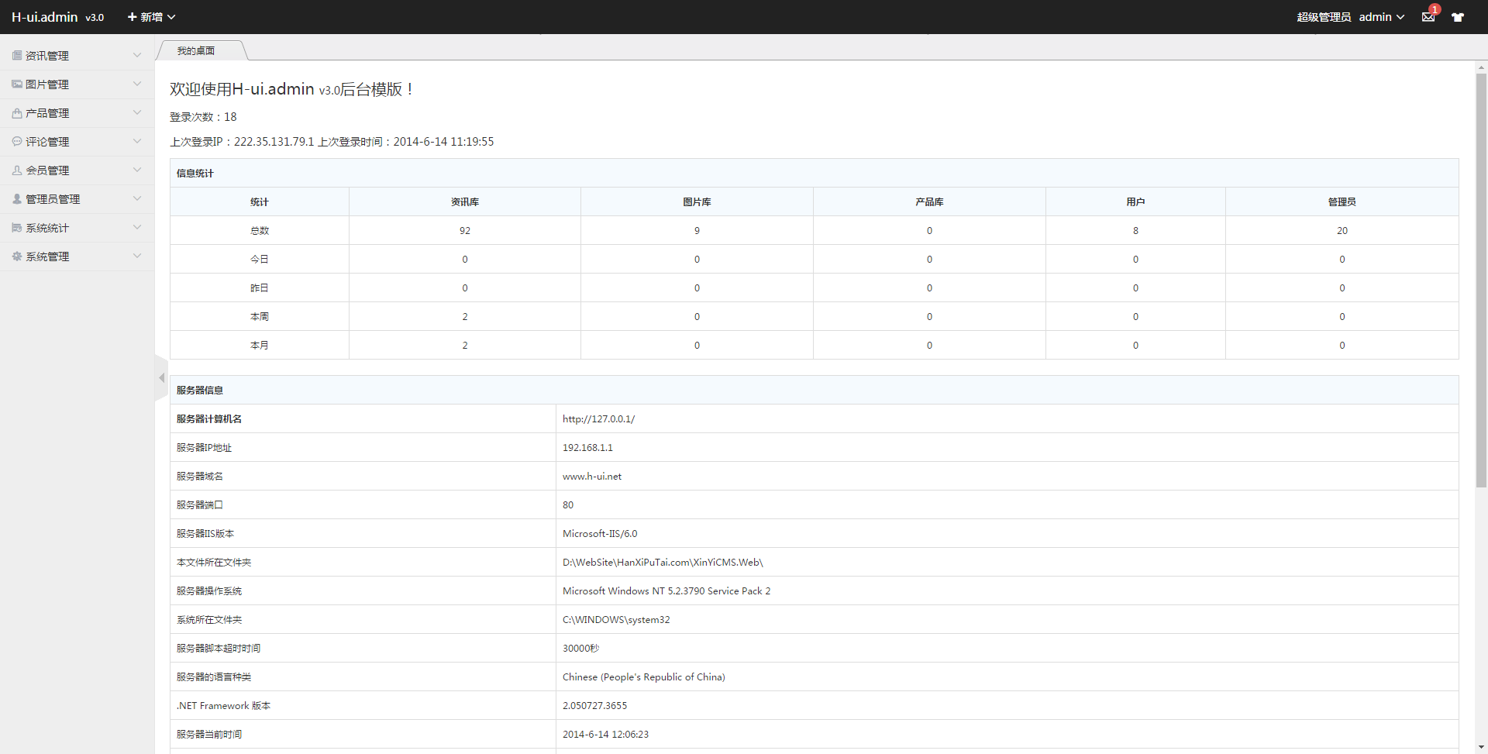Open the 资讯管理 menu item
The width and height of the screenshot is (1488, 754).
click(x=77, y=56)
